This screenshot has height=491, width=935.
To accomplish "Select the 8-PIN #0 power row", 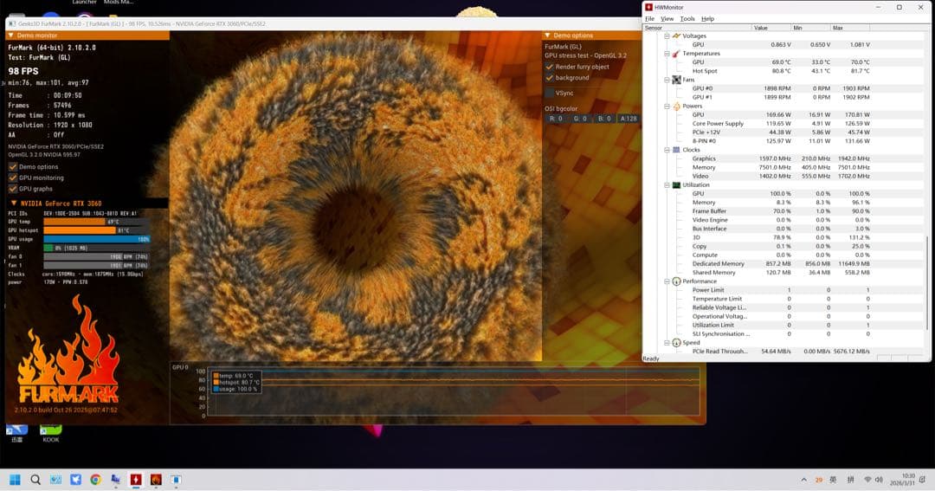I will click(x=781, y=141).
